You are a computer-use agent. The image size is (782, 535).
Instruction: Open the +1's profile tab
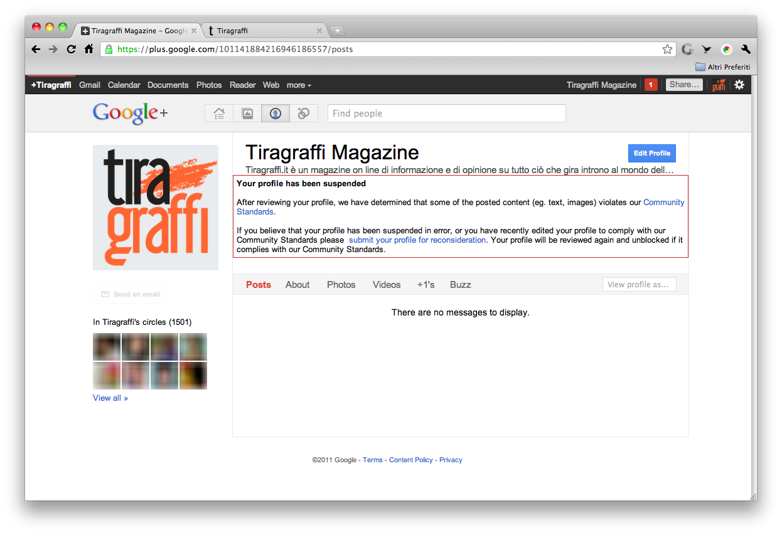click(x=426, y=285)
